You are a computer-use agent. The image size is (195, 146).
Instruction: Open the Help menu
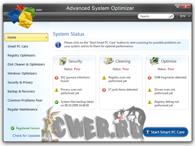183,16
